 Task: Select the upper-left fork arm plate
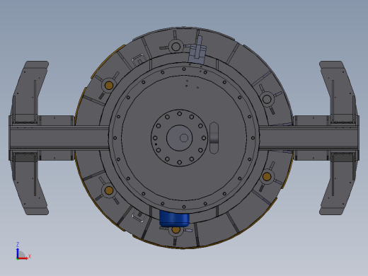(29, 91)
